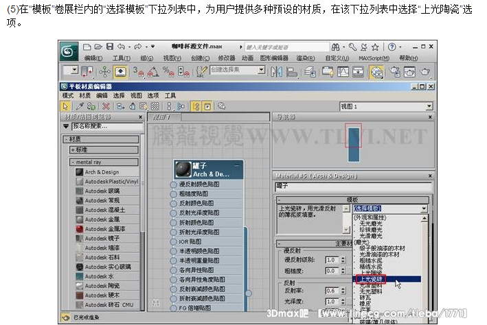Pick Material from Object eyedropper icon
Image resolution: width=487 pixels, height=325 pixels.
coord(80,106)
